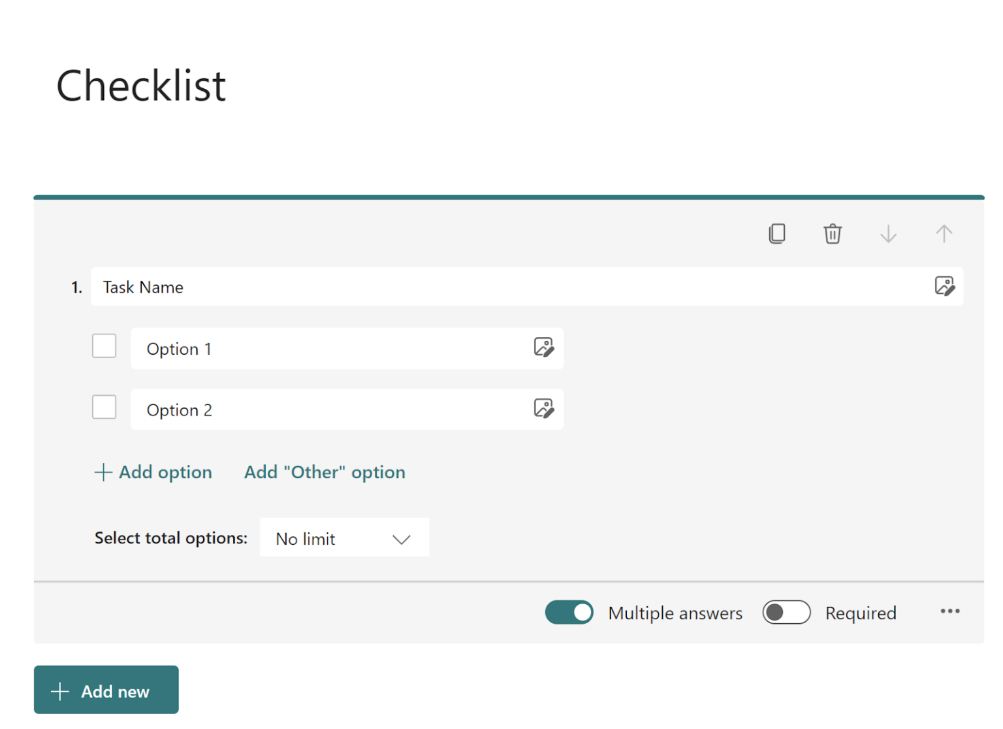1003x729 pixels.
Task: Move the question up
Action: point(944,233)
